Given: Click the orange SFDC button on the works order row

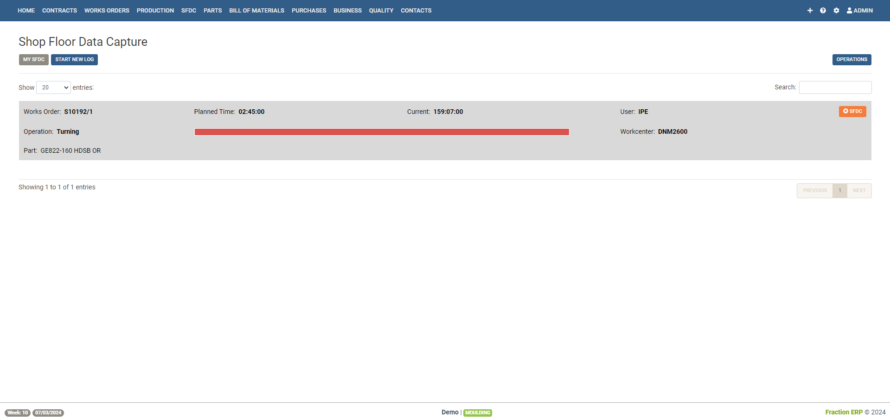Looking at the screenshot, I should tap(852, 111).
